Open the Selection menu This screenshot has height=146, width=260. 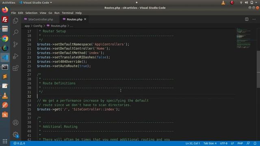coord(31,13)
